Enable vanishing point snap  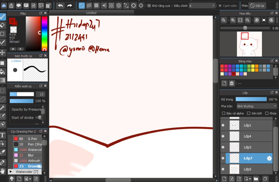104,6
